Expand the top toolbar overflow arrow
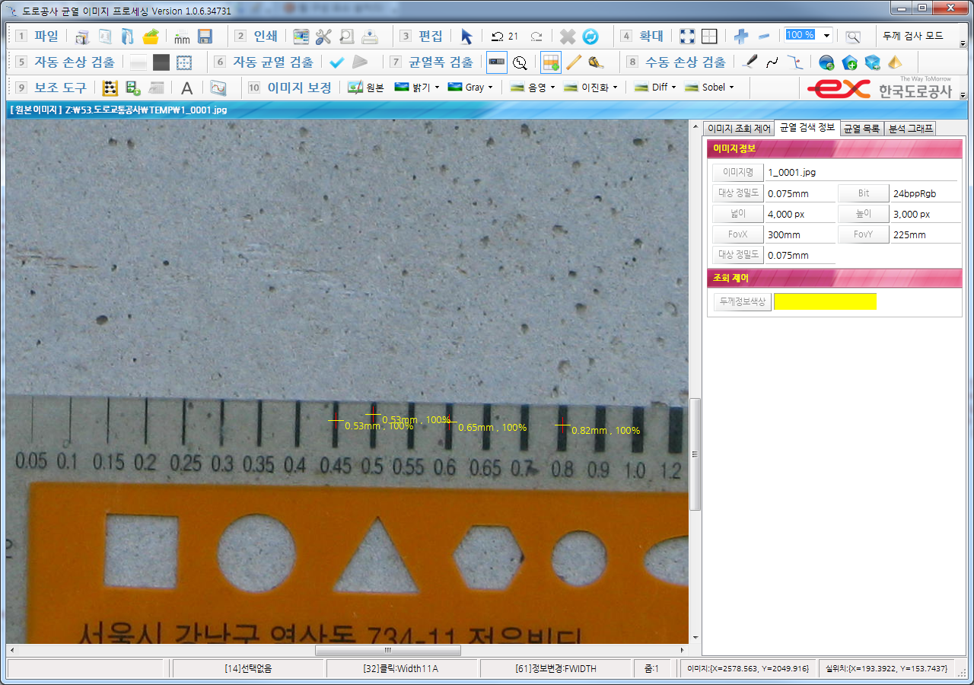The image size is (974, 685). (963, 43)
